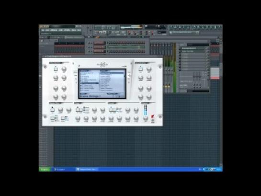Select the first loaded effect slot in the mixer
This screenshot has width=261, height=196.
pyautogui.click(x=193, y=48)
